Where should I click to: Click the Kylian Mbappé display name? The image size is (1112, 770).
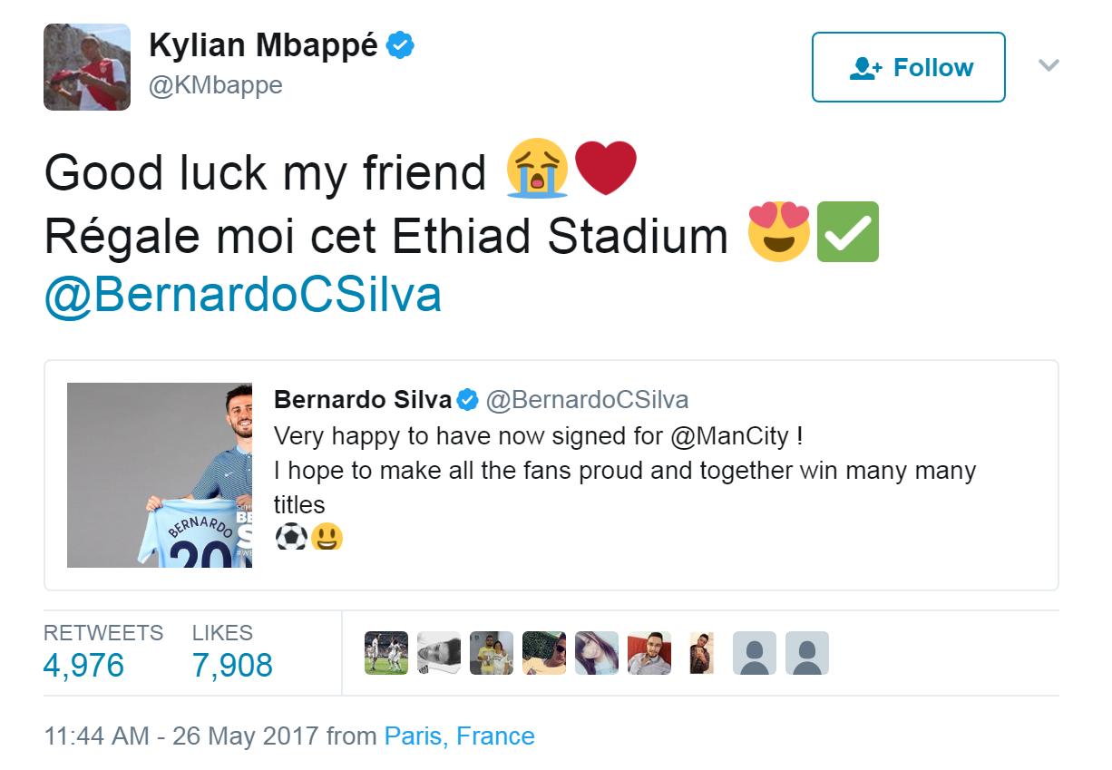tap(263, 45)
